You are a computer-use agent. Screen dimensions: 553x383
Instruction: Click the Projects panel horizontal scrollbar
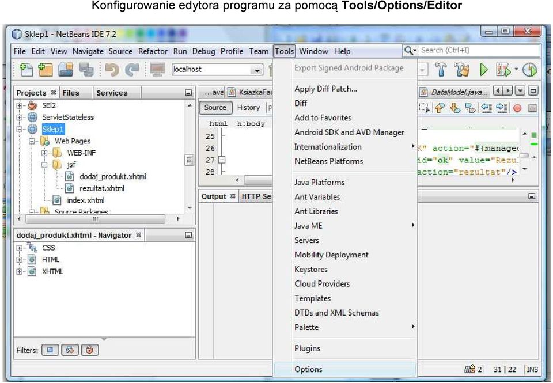click(x=95, y=219)
